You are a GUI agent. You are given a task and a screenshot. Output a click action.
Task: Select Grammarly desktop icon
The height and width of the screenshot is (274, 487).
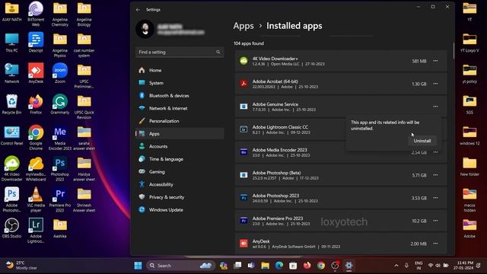(x=60, y=104)
